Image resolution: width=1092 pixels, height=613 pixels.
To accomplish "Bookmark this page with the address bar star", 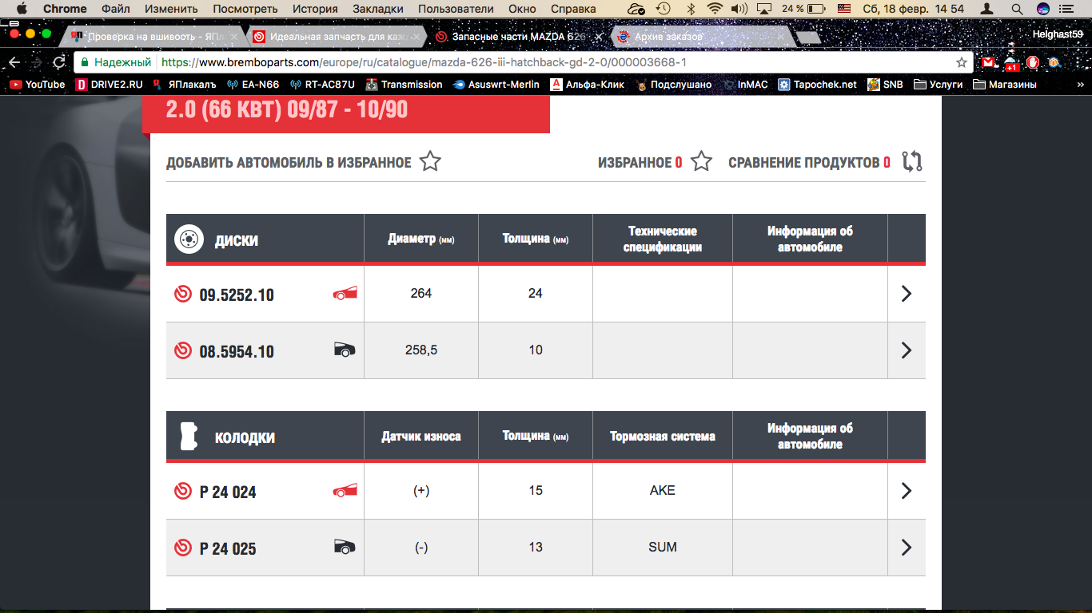I will [x=962, y=62].
